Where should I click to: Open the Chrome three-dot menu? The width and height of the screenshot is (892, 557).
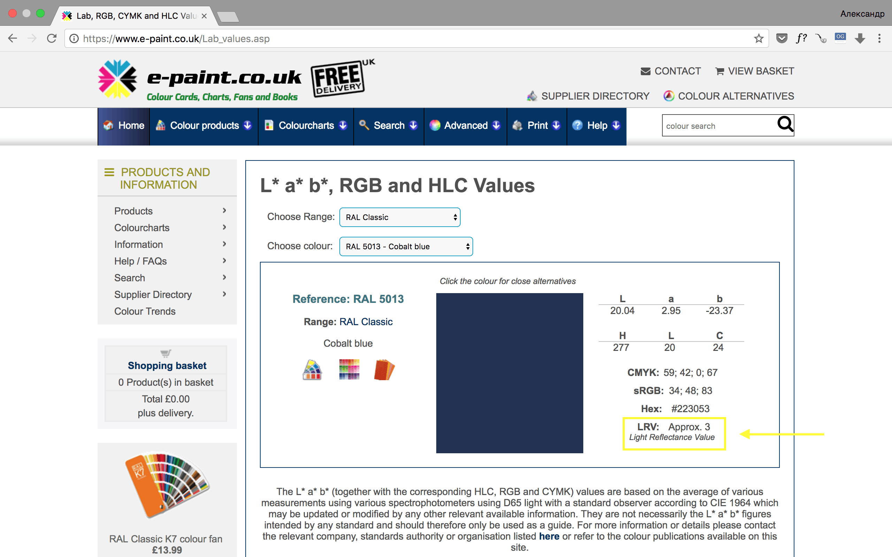(x=879, y=38)
